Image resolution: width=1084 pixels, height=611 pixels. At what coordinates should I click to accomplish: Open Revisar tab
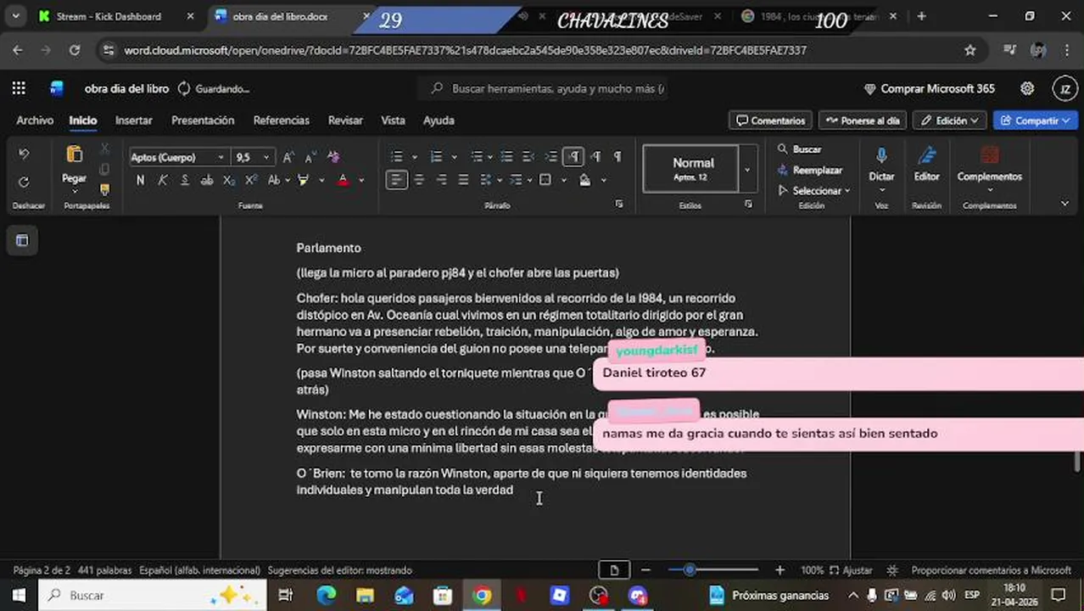(x=345, y=121)
